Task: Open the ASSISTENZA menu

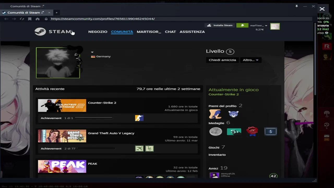Action: [192, 32]
